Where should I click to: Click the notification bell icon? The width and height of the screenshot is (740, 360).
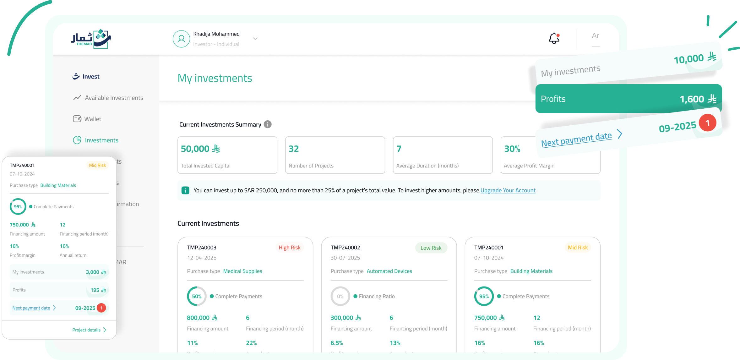pyautogui.click(x=554, y=39)
